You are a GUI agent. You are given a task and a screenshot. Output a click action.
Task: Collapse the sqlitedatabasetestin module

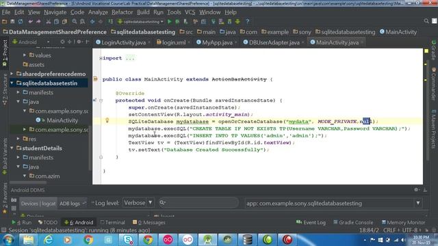tap(12, 83)
